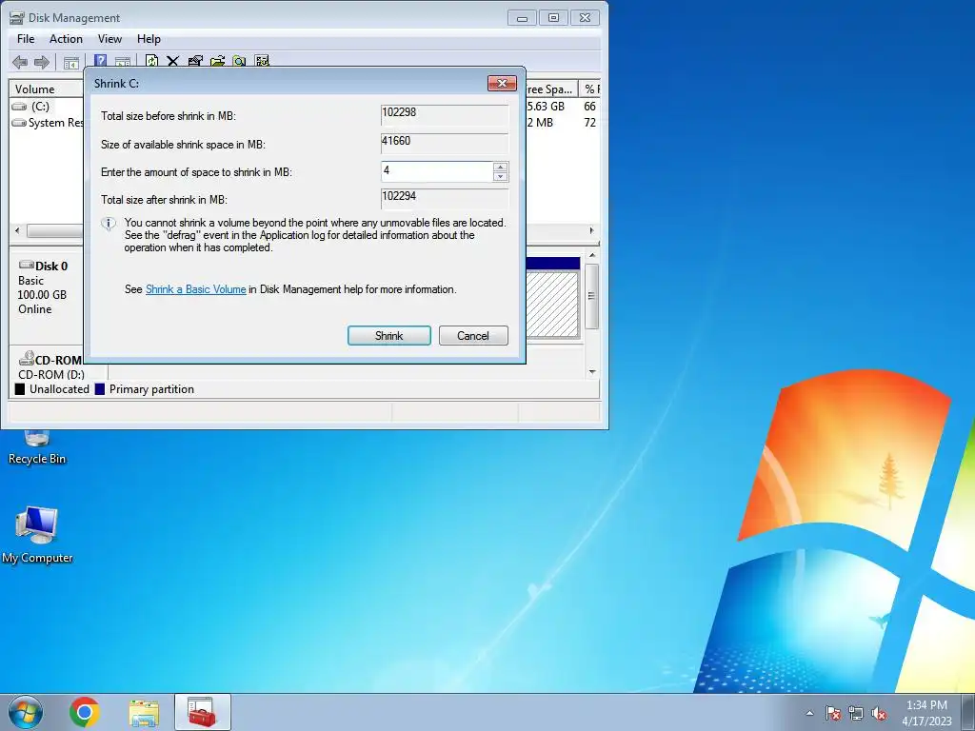
Task: Click the muted volume tray icon
Action: pos(879,713)
